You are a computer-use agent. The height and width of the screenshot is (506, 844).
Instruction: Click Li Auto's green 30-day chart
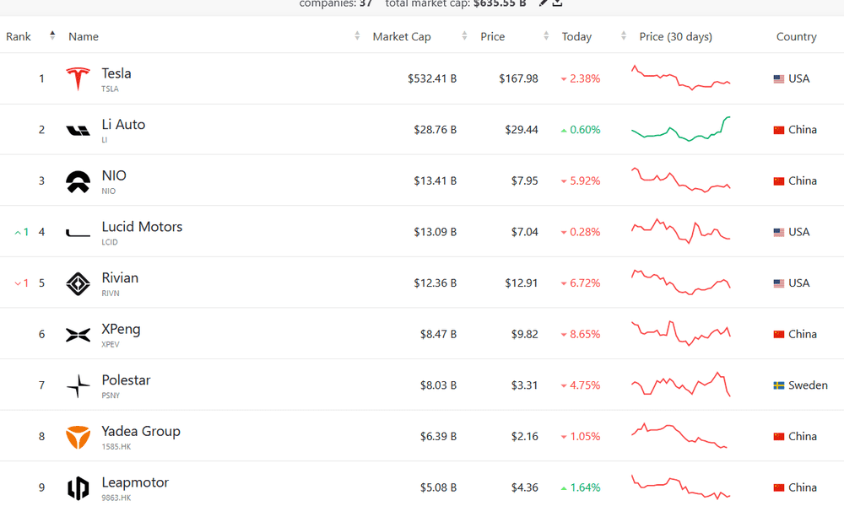681,129
